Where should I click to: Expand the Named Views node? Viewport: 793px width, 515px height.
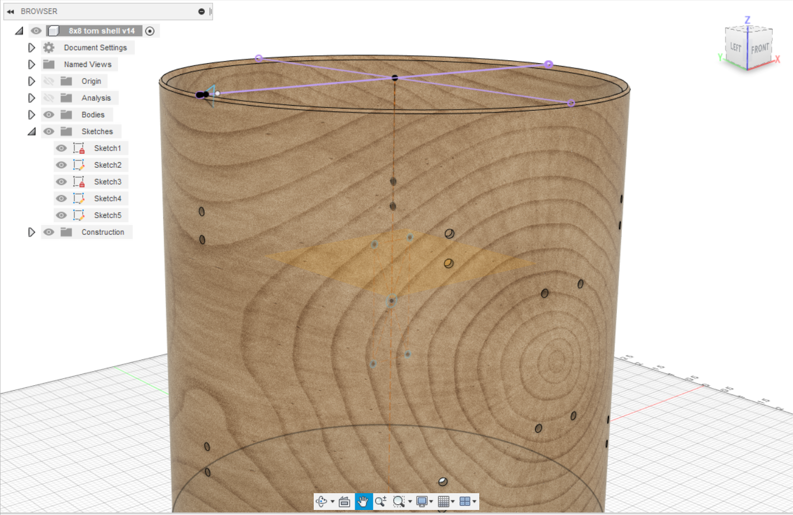tap(31, 64)
